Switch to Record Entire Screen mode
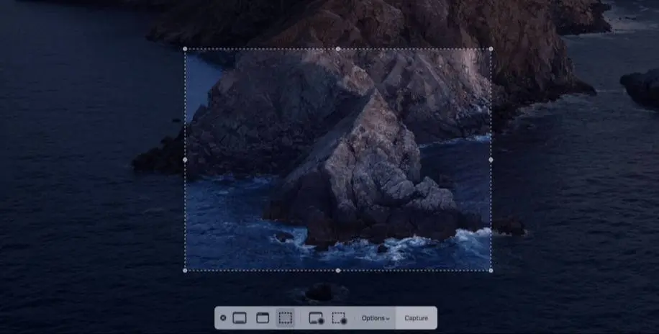The image size is (659, 334). coord(316,318)
